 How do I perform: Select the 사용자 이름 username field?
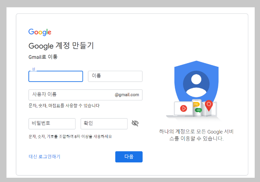(85, 95)
